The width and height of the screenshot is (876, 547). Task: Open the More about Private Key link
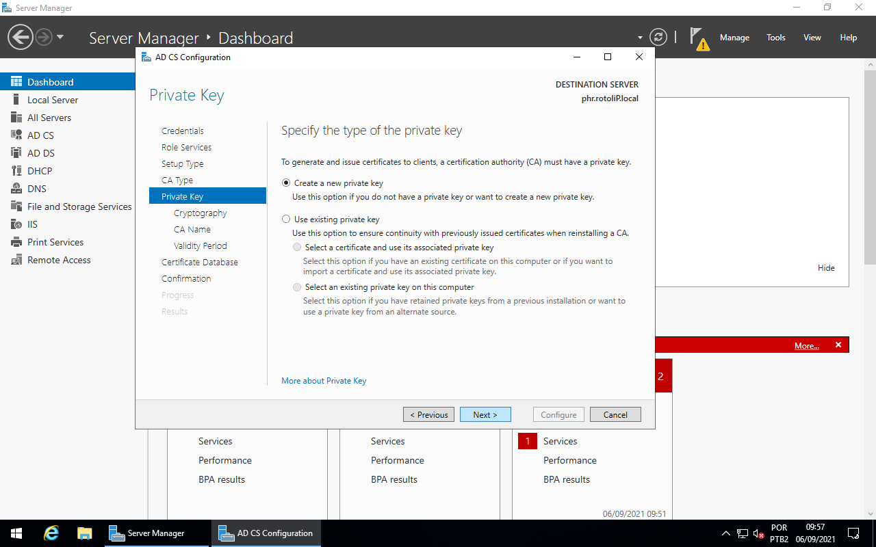324,380
